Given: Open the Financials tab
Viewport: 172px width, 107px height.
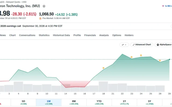Looking at the screenshot, I should pyautogui.click(x=90, y=35).
